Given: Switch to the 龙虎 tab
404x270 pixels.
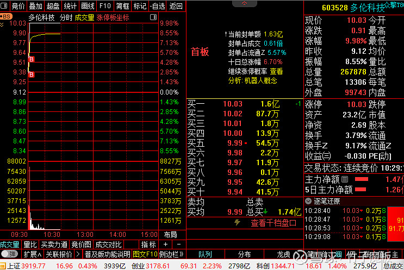Looking at the screenshot, I should tap(283, 255).
